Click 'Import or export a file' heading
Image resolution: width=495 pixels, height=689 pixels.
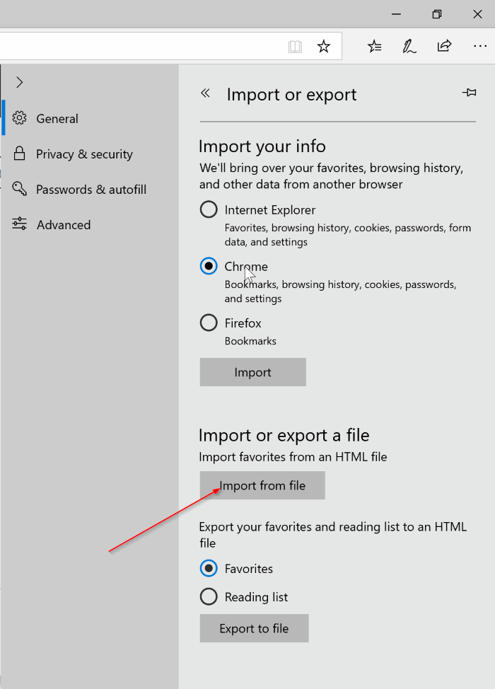pyautogui.click(x=284, y=435)
